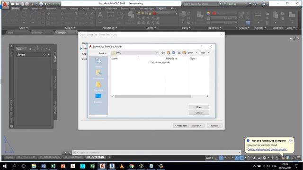The width and height of the screenshot is (303, 170).
Task: Click Up one level folder icon
Action: tap(168, 53)
